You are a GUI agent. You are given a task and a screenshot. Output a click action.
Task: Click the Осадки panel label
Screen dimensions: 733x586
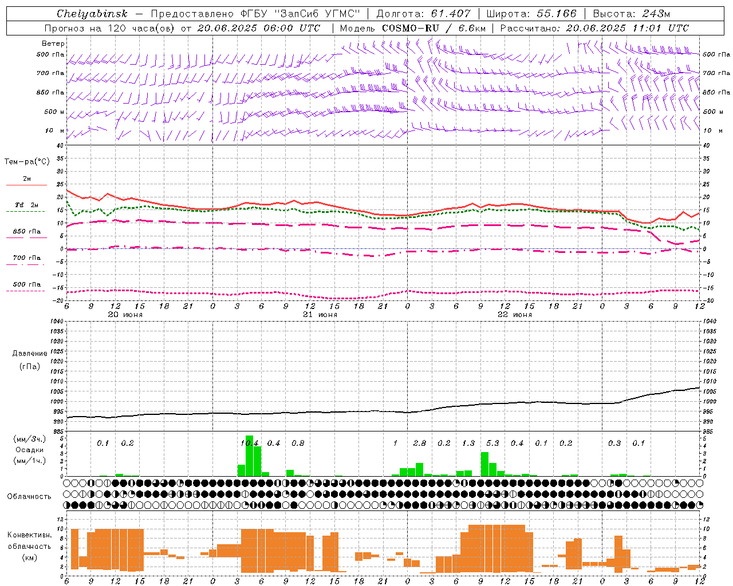[30, 450]
